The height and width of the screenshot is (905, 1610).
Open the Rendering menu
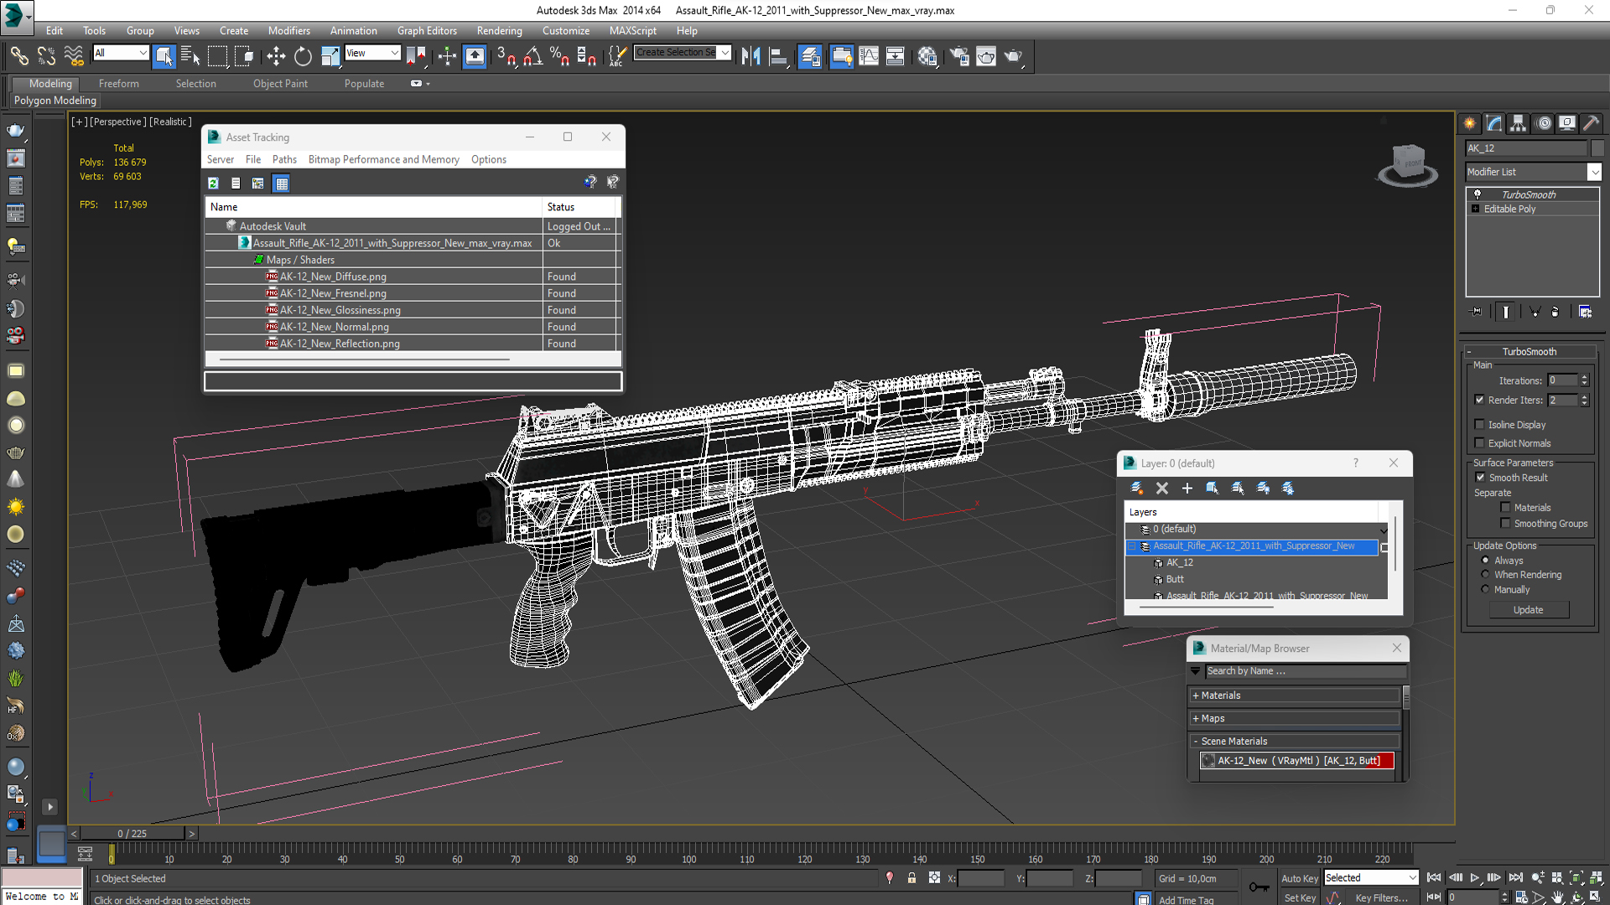tap(499, 30)
